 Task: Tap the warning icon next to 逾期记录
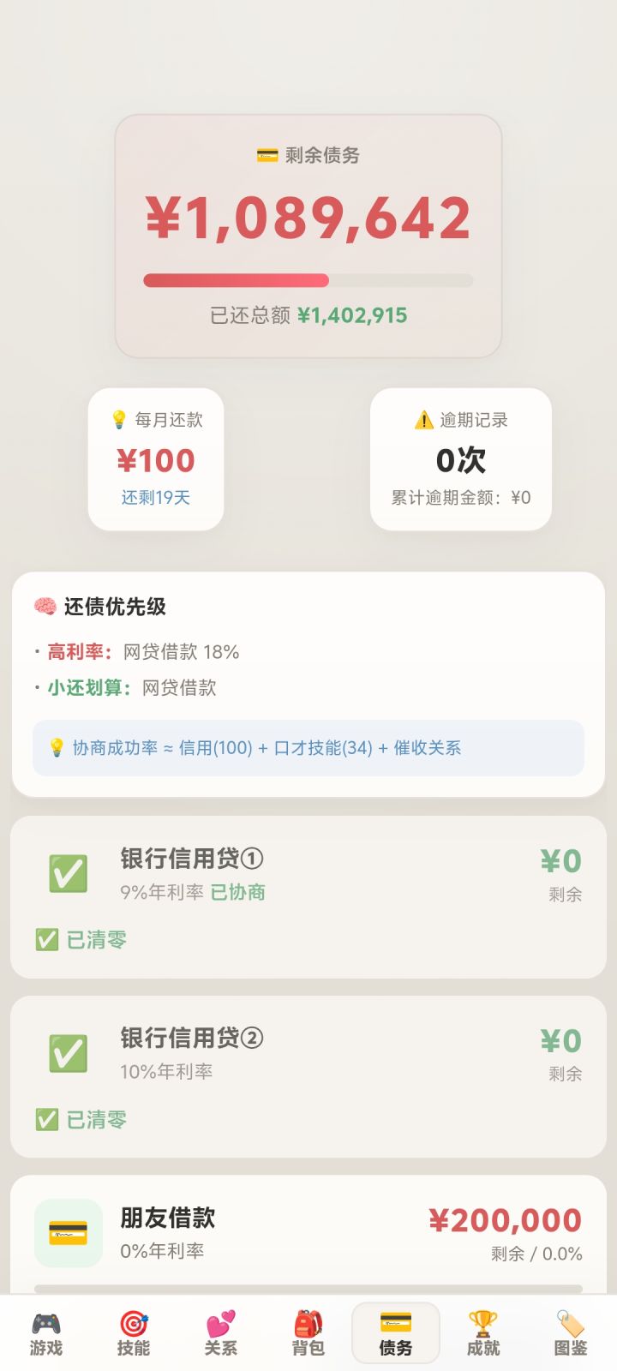423,420
